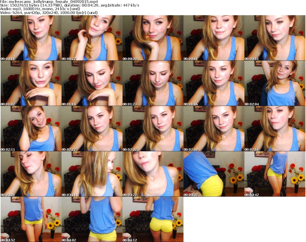Pick the 00:02:40 frame thumbnail
Image resolution: width=306 pixels, height=242 pixels.
(214, 129)
